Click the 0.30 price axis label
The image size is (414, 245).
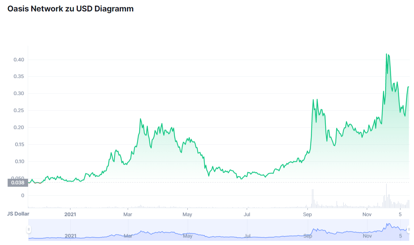19,93
